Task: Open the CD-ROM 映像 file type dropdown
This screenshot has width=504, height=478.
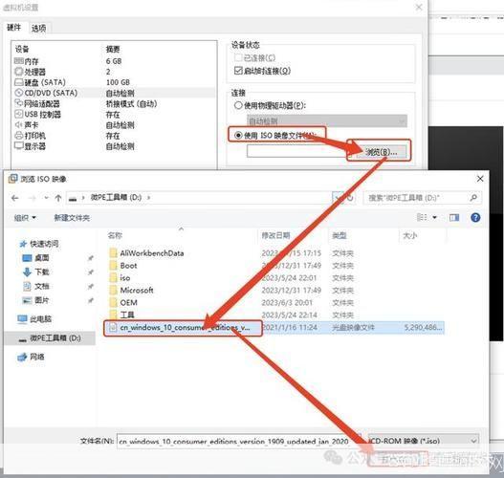Action: click(424, 441)
